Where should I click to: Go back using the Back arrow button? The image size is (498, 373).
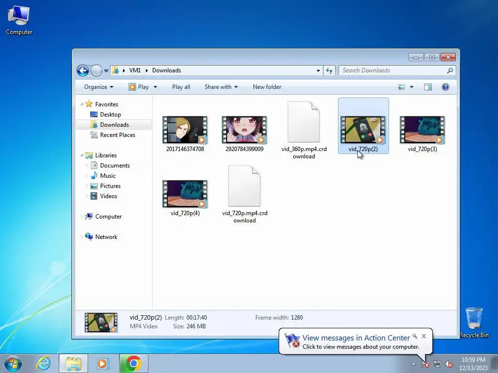tap(83, 70)
